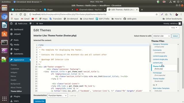This screenshot has width=184, height=103.
Task: Open Plugins in WordPress sidebar
Action: point(17,96)
